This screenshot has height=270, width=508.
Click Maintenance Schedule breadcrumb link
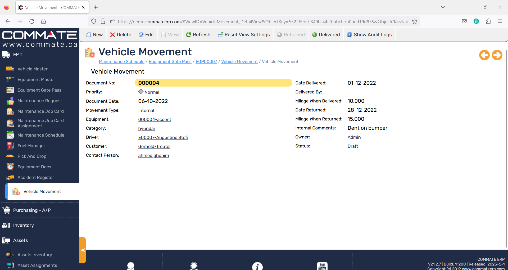pos(122,61)
